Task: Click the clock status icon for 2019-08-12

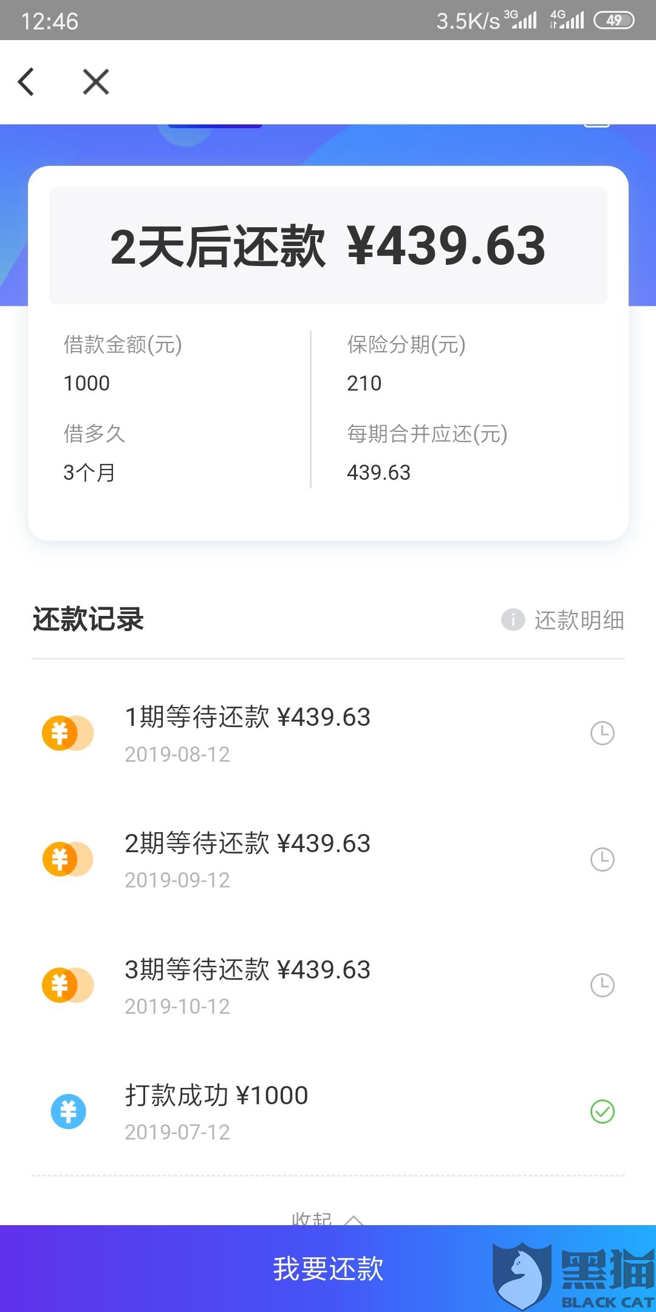Action: click(603, 733)
